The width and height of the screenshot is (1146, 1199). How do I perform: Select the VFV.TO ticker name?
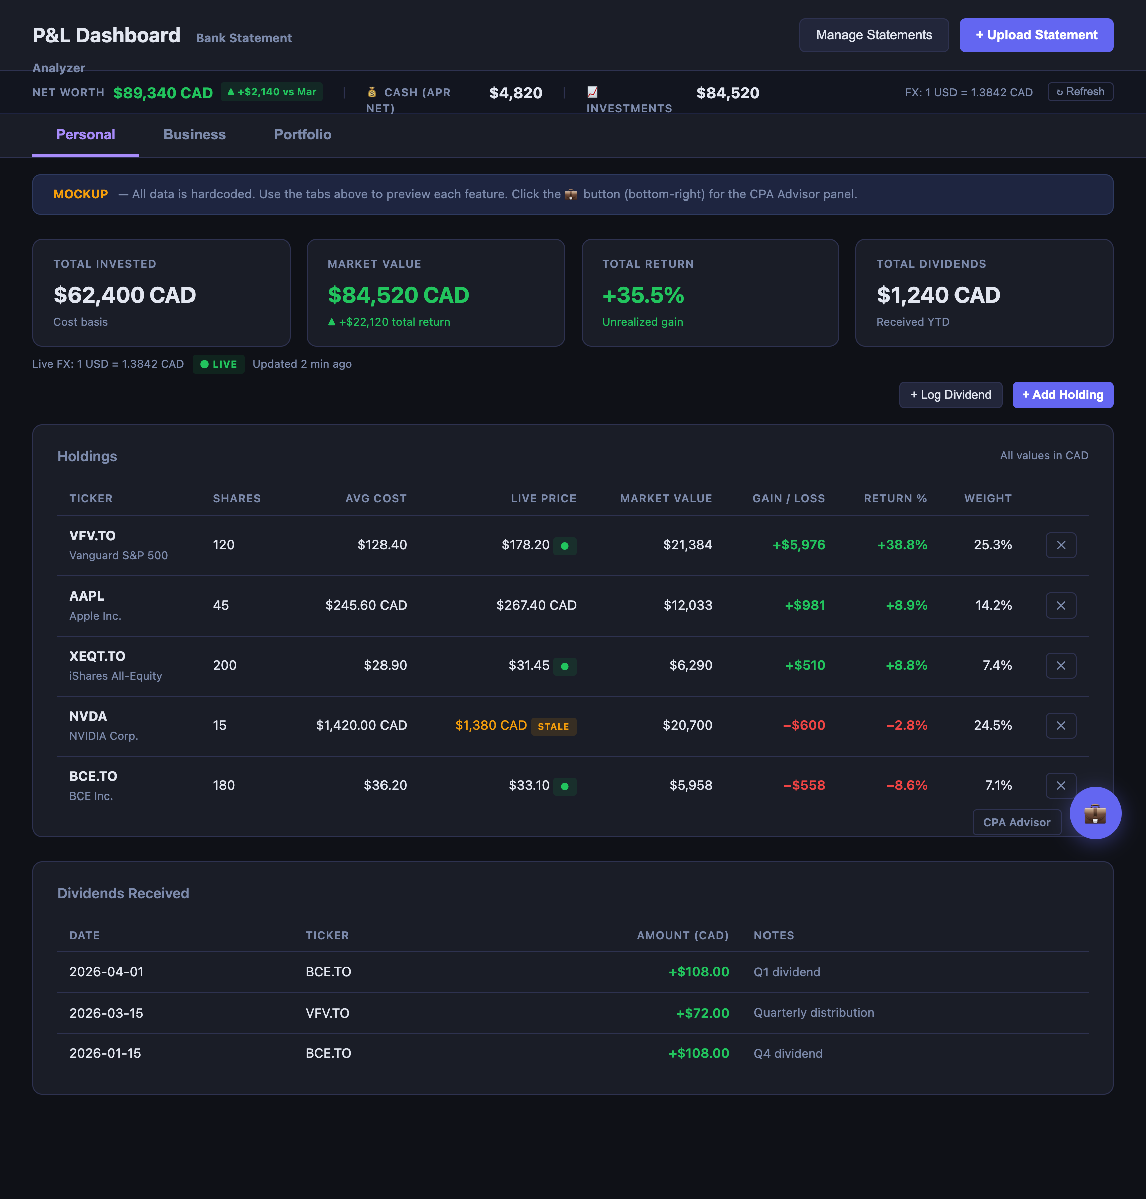click(92, 536)
